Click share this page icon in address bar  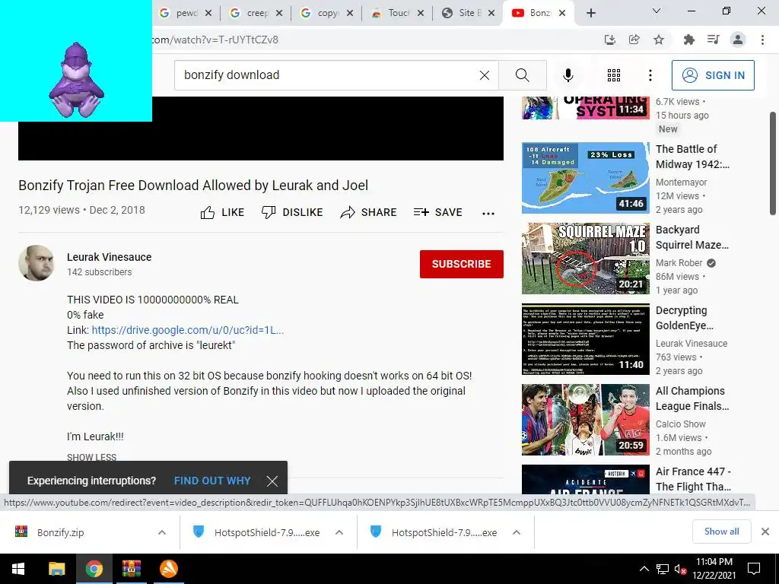click(634, 40)
